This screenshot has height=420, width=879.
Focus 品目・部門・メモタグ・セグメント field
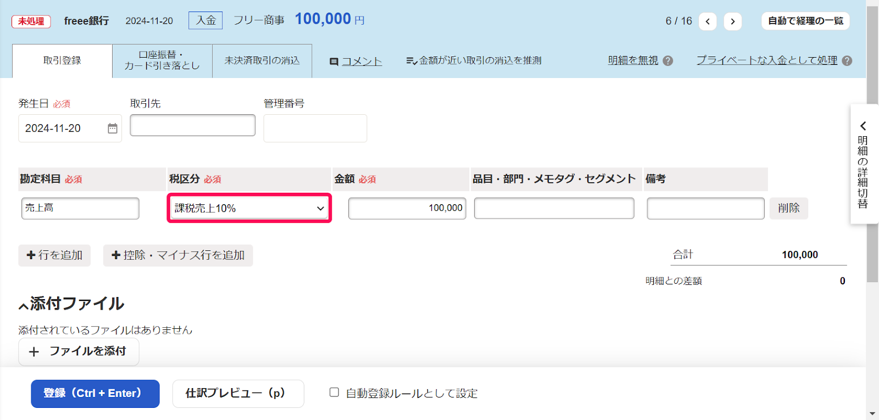pos(554,208)
